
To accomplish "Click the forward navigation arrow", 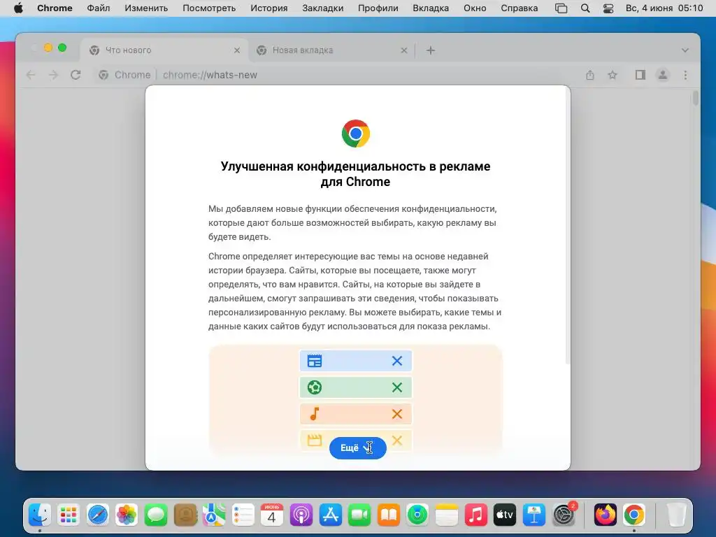I will pyautogui.click(x=53, y=75).
